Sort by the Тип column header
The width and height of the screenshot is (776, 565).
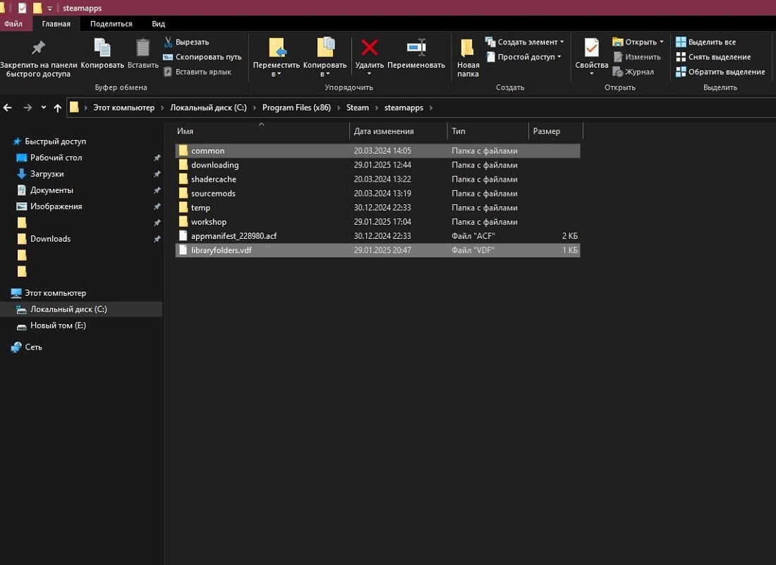click(x=488, y=131)
